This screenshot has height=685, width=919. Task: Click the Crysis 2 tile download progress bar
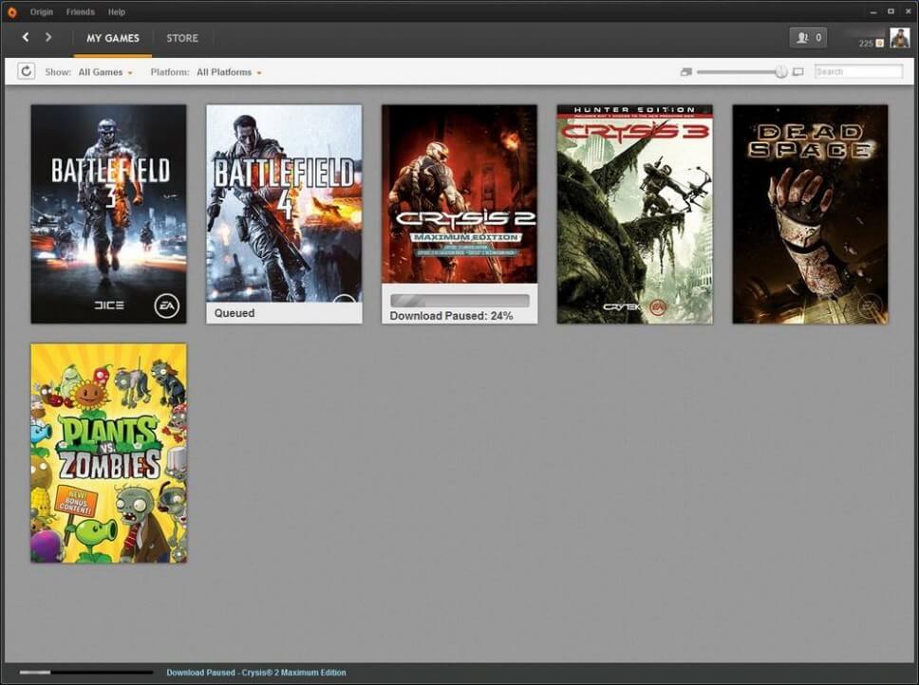(459, 301)
